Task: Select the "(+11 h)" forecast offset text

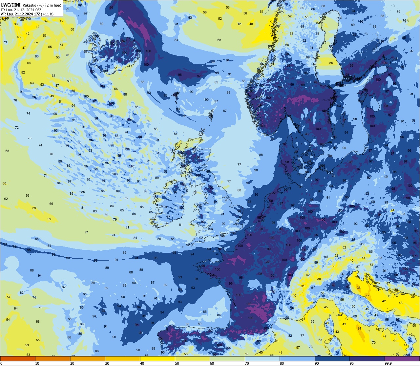Action: (48, 14)
